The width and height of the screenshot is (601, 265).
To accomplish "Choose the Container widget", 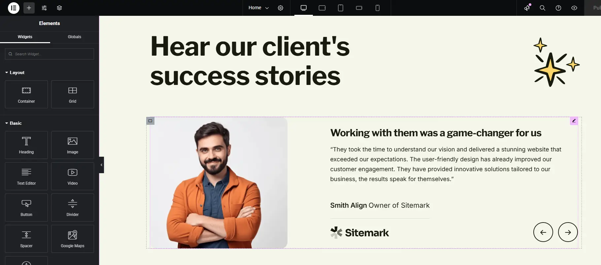I will pos(26,94).
